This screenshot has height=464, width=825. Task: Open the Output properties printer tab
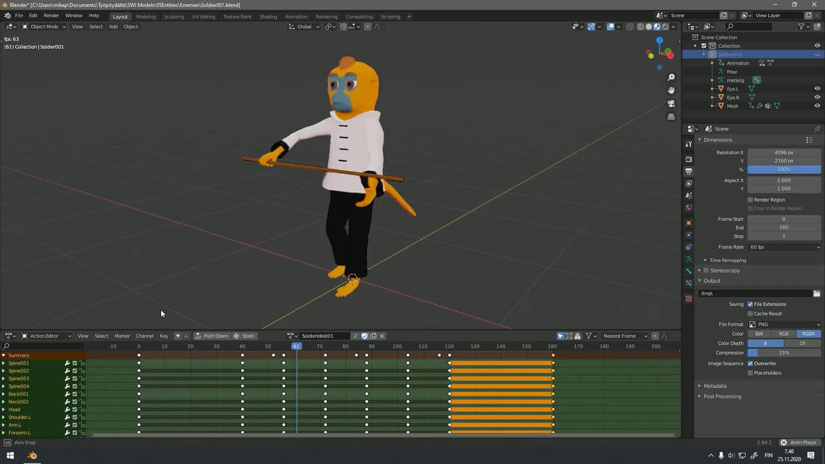click(688, 171)
